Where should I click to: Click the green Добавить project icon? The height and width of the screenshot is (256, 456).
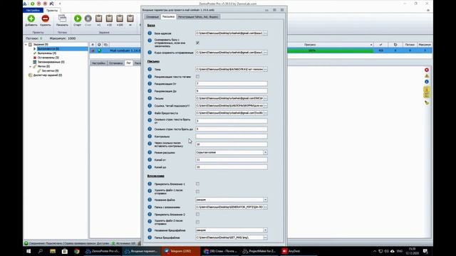(31, 18)
